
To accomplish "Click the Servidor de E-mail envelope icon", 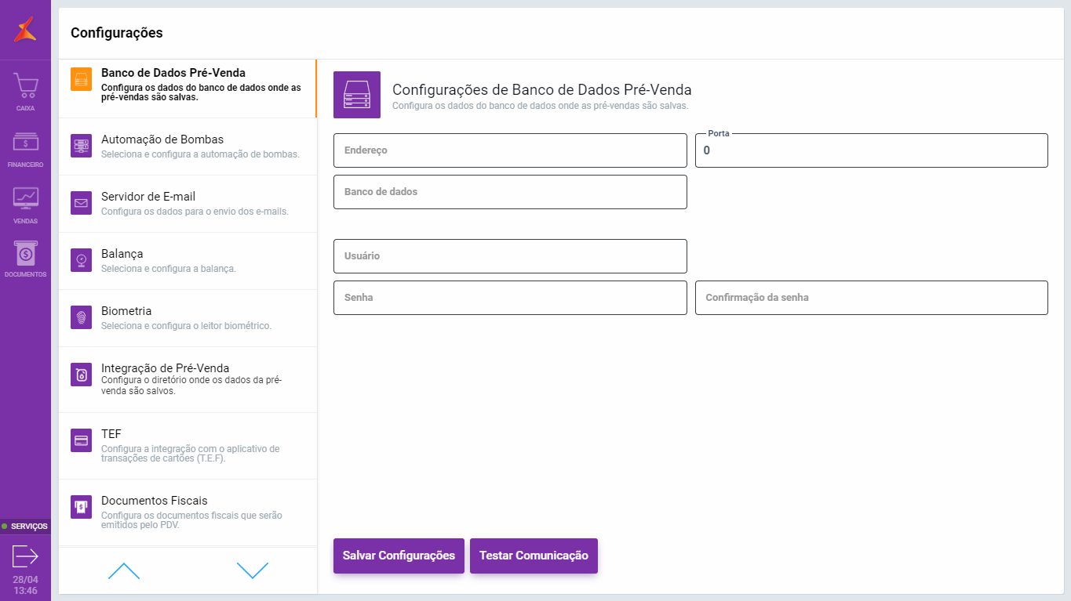I will click(x=82, y=204).
